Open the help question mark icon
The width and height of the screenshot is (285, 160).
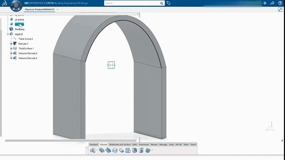280,3
